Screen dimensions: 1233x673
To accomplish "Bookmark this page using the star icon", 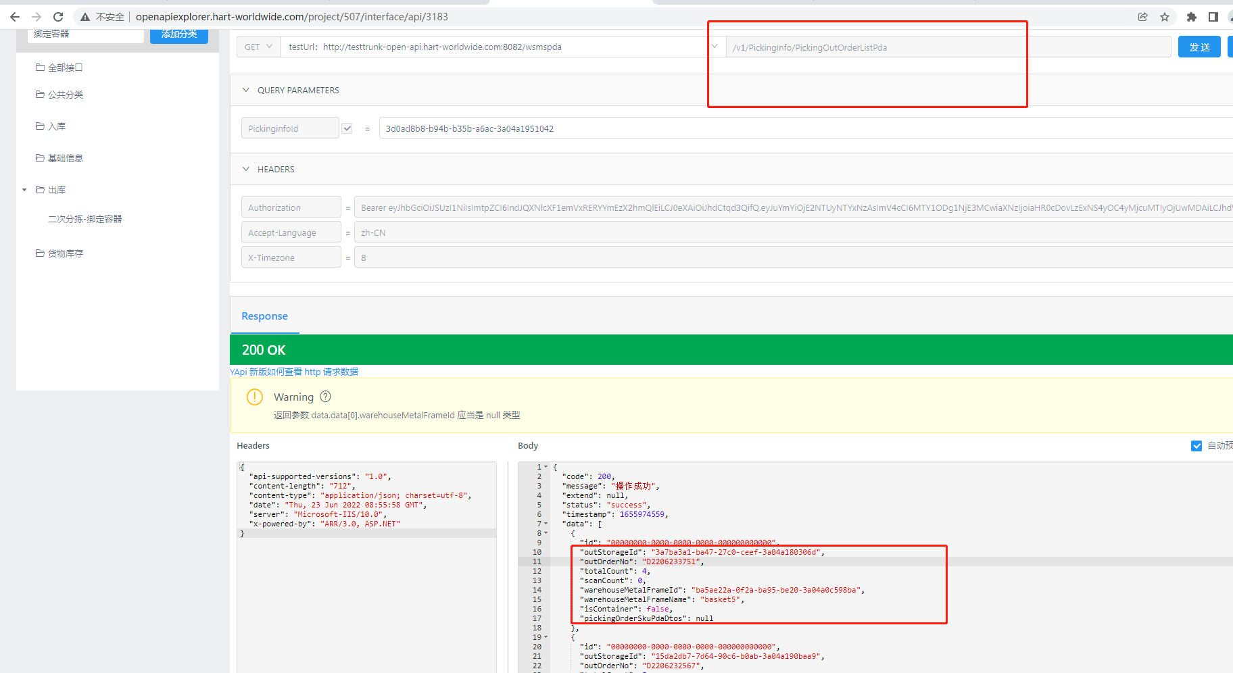I will (1165, 17).
